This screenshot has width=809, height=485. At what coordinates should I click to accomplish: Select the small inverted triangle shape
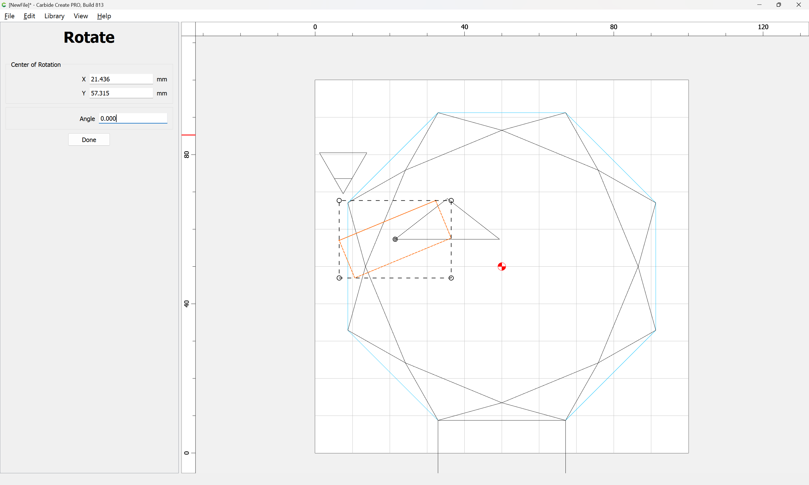343,173
